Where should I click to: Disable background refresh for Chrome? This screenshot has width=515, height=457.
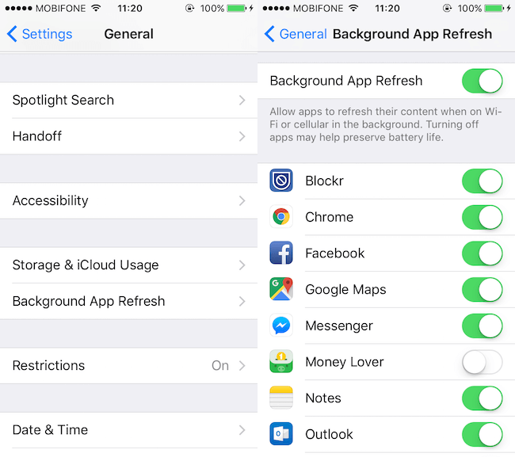coord(483,217)
